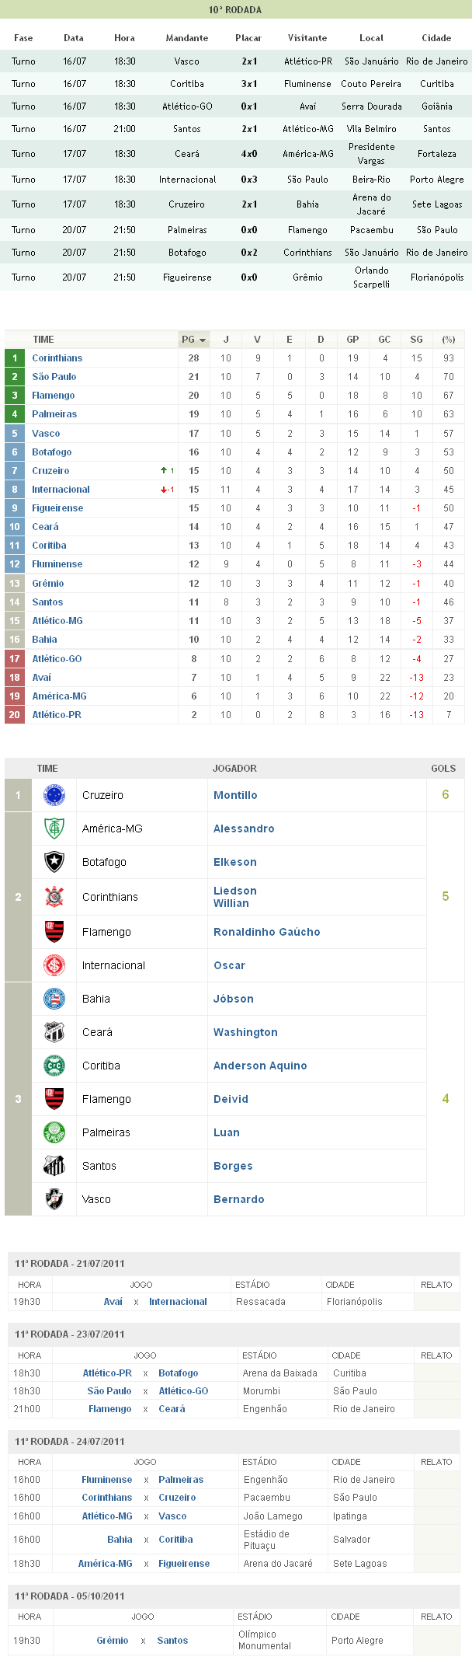Click the Flamengo crest next to Deivid

click(54, 1099)
